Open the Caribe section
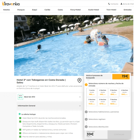The image size is (134, 140). pos(47,10)
